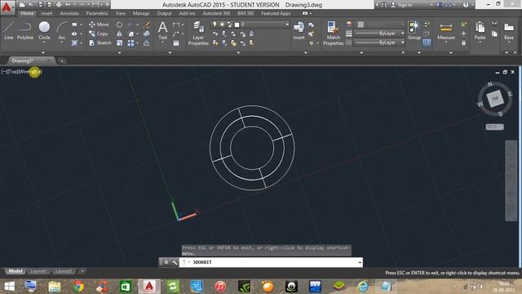Image resolution: width=522 pixels, height=294 pixels.
Task: Click the Scale icon below Mirror
Action: coord(119,43)
